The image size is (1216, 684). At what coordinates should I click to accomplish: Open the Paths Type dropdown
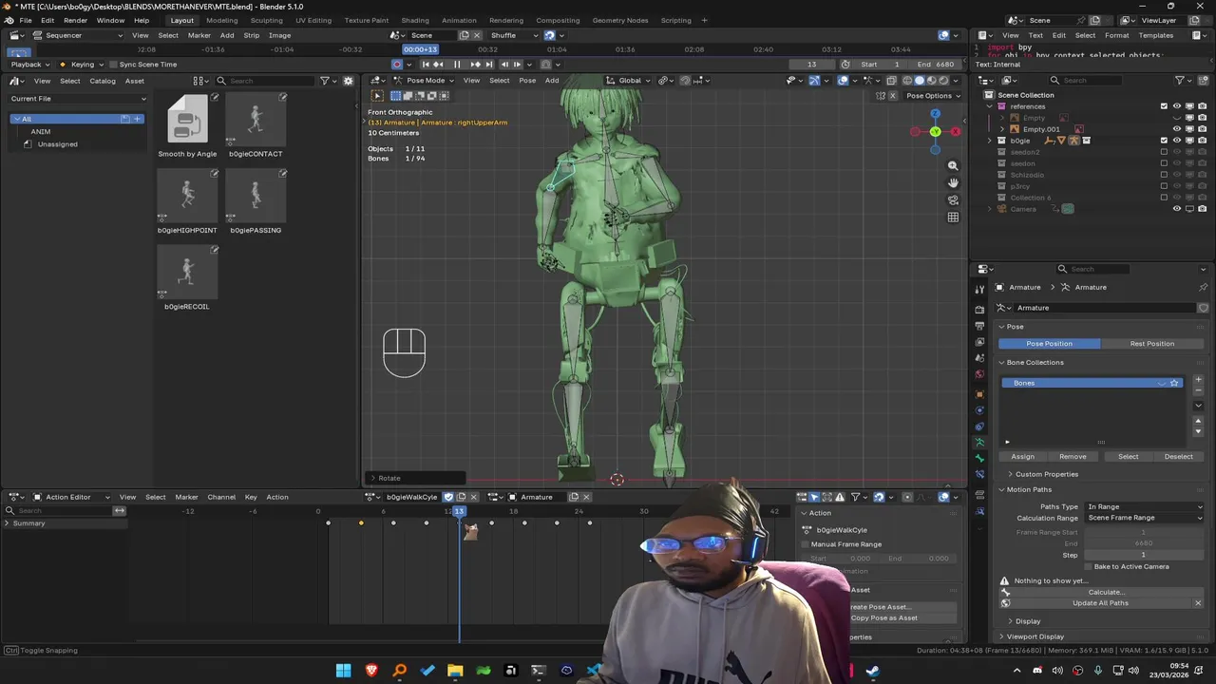(1145, 506)
